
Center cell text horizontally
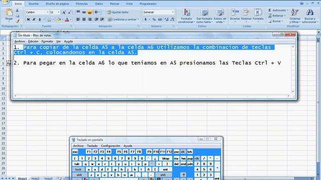click(x=84, y=19)
